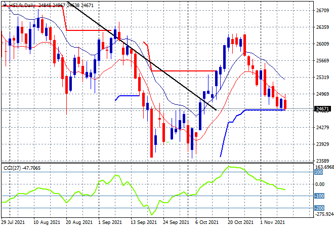Click the CCI 100 level label
The width and height of the screenshot is (334, 228).
[319, 172]
